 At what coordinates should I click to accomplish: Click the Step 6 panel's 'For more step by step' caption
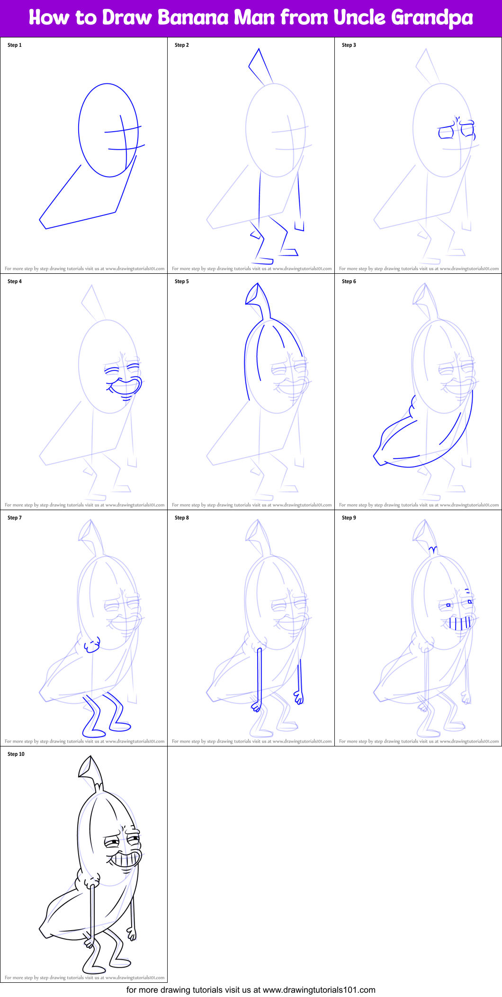(x=419, y=505)
